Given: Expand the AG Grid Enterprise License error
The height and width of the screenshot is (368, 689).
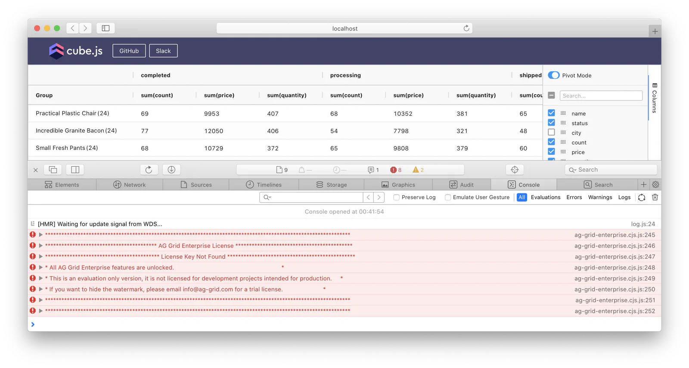Looking at the screenshot, I should click(x=41, y=246).
